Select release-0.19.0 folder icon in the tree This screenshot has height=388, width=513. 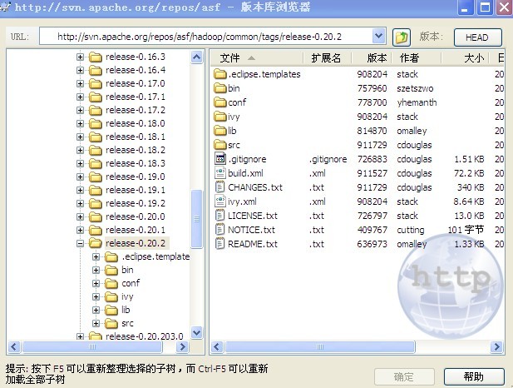(96, 177)
